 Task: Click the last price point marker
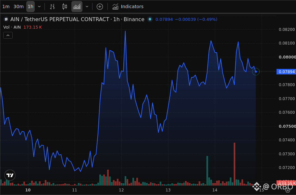[x=256, y=71]
